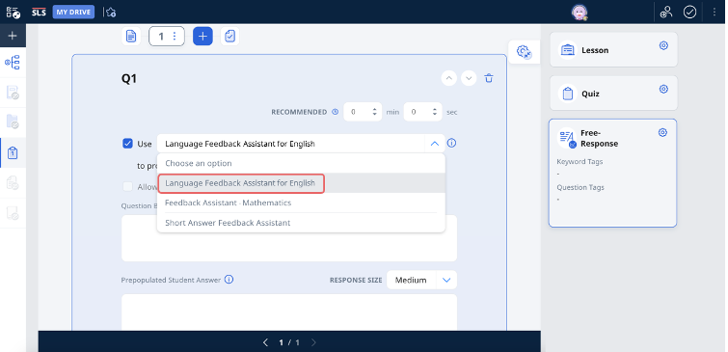Click the starred settings icon beside MY DRIVE
728x352 pixels.
pos(110,13)
